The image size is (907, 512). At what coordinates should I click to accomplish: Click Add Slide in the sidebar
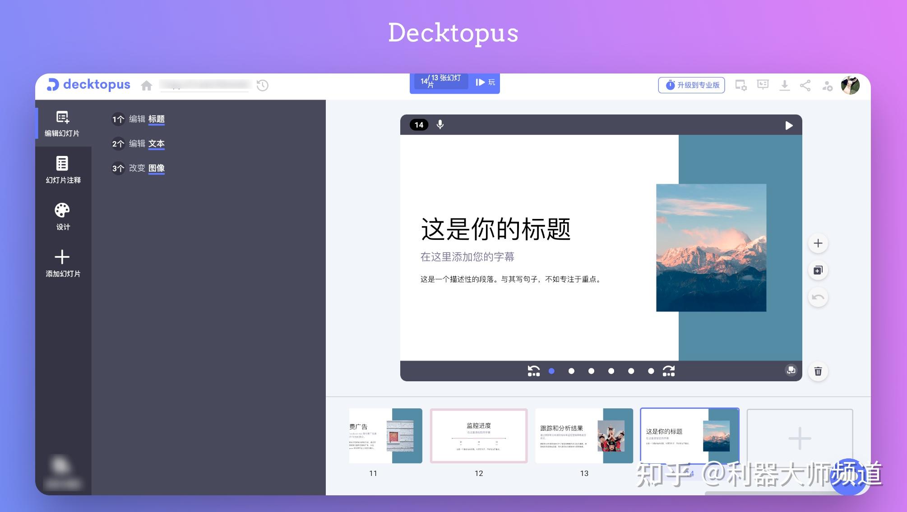coord(63,264)
